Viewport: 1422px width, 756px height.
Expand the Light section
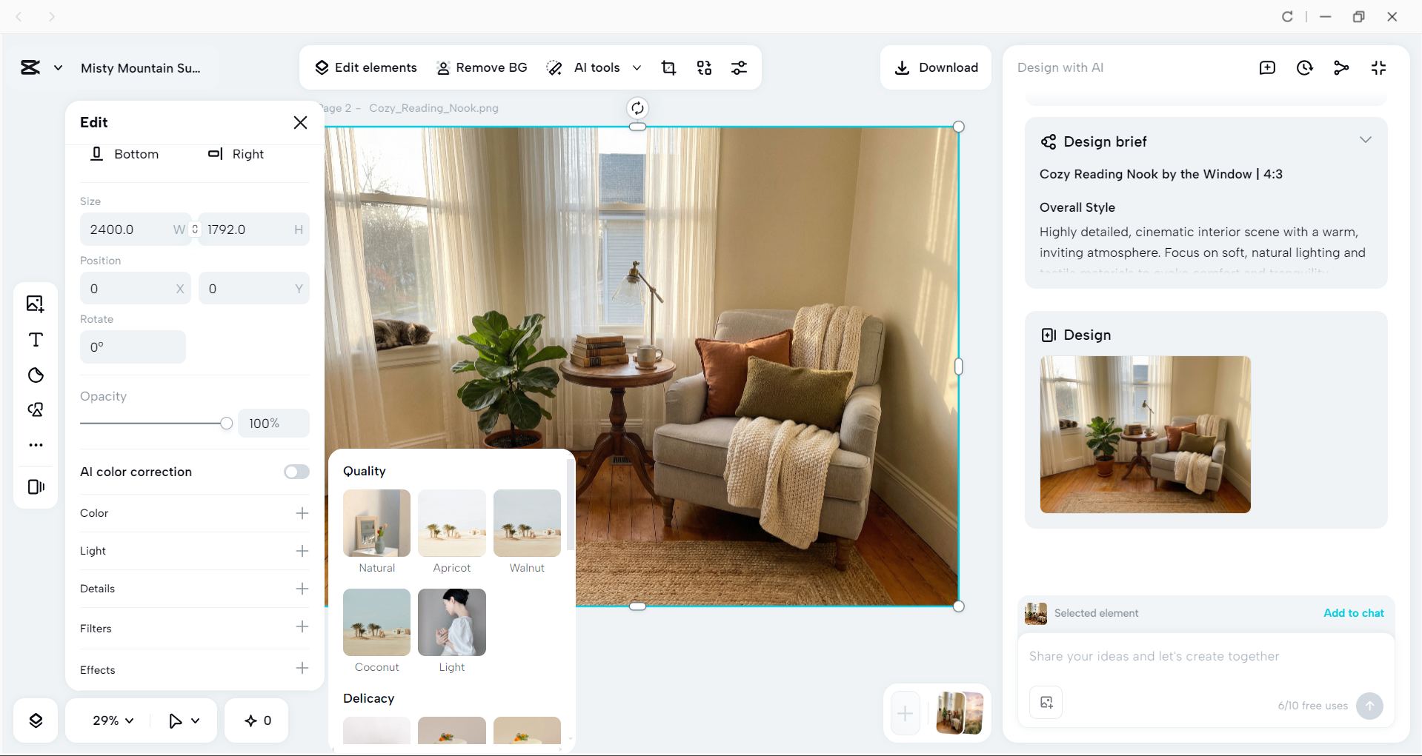point(302,551)
